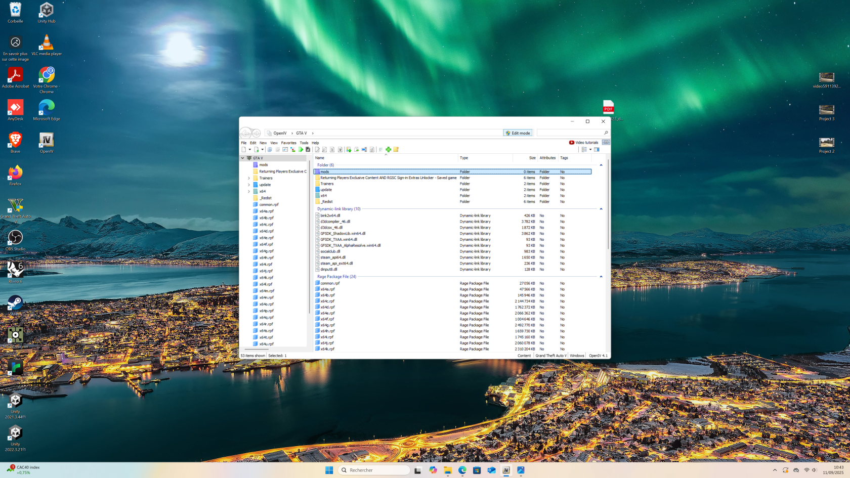This screenshot has height=478, width=850.
Task: Collapse the Dynamic-link library group
Action: (x=601, y=209)
